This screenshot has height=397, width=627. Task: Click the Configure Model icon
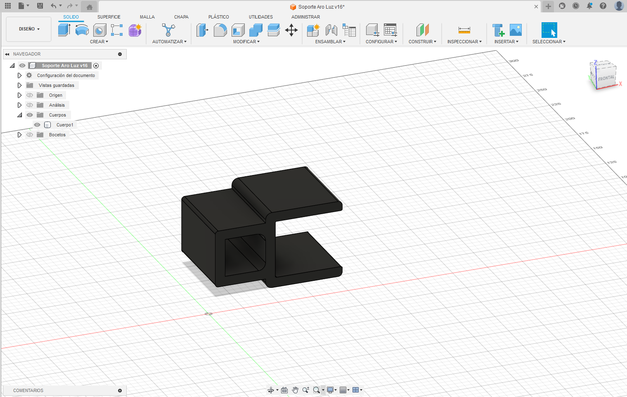tap(372, 30)
